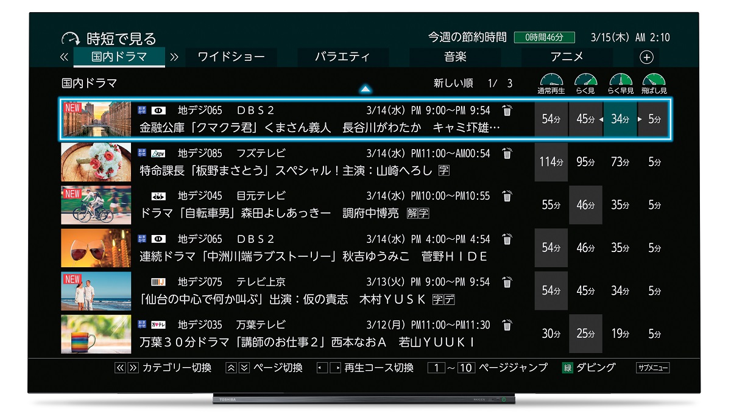731x417 pixels.
Task: Open the サブメニュー button
Action: (x=652, y=368)
